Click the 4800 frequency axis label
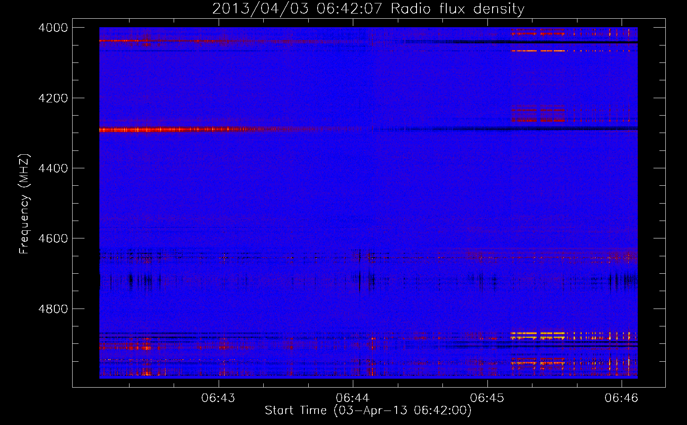Image resolution: width=687 pixels, height=425 pixels. coord(53,309)
